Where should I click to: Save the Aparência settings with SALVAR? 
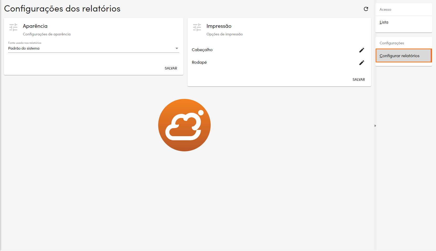point(171,68)
